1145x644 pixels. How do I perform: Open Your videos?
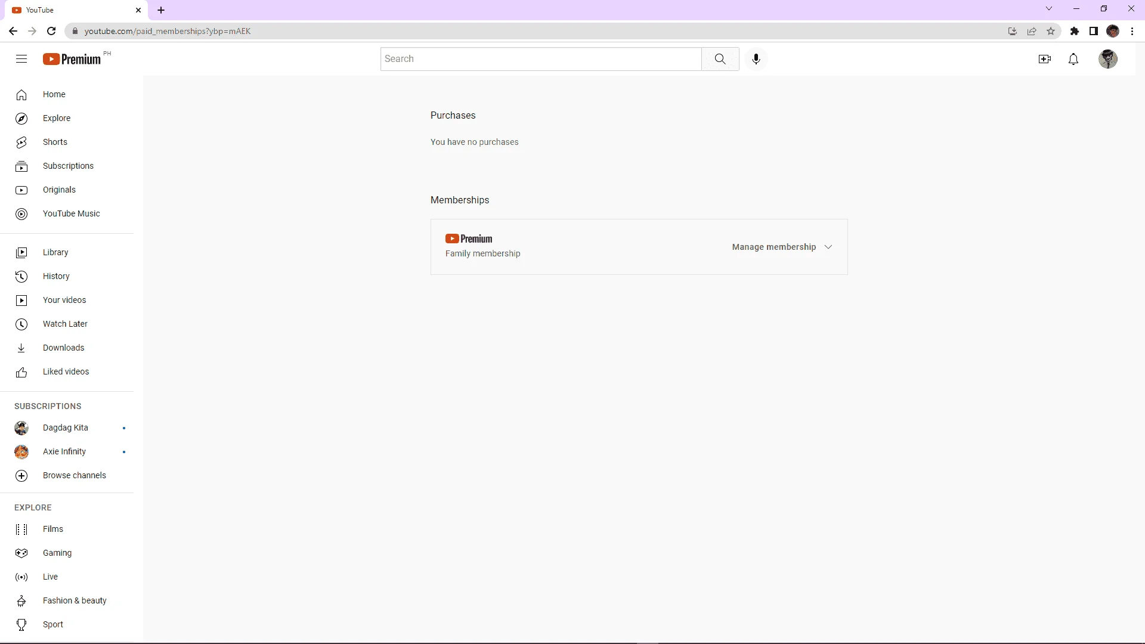coord(67,300)
